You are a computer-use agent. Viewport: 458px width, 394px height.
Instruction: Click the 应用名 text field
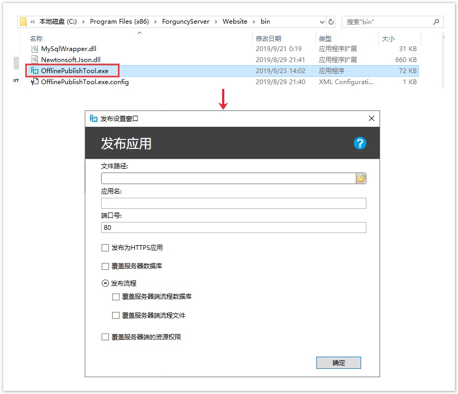click(x=233, y=204)
